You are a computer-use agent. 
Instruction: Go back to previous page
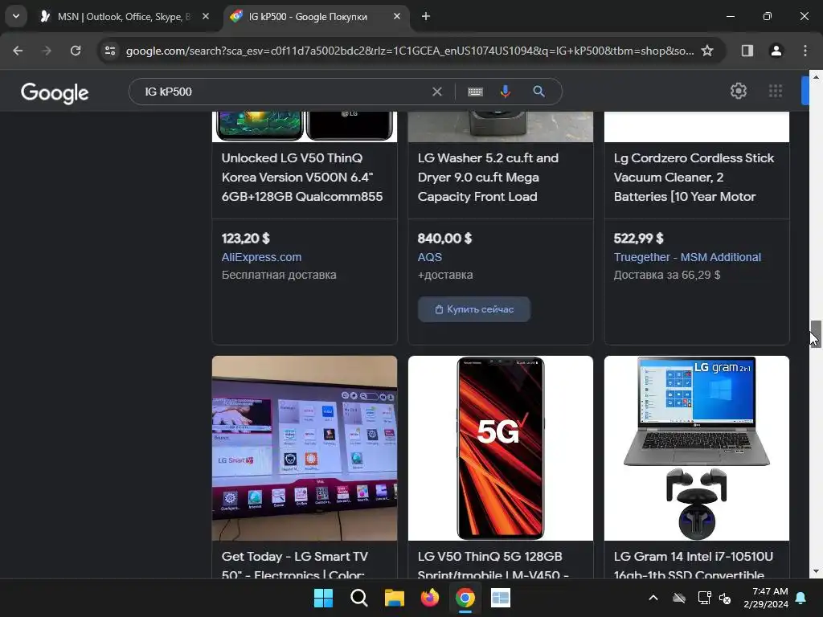[18, 51]
